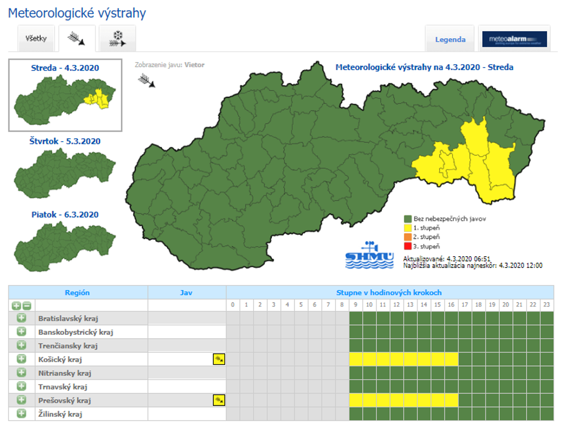Expand the Žilinský kraj row

[x=21, y=414]
